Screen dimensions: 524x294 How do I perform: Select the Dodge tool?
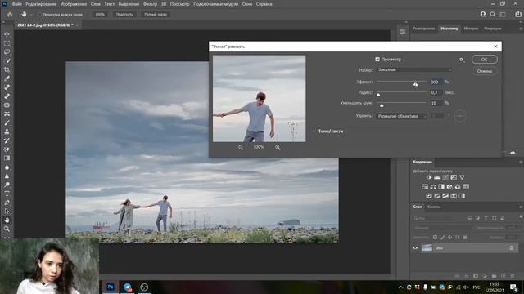[x=7, y=185]
